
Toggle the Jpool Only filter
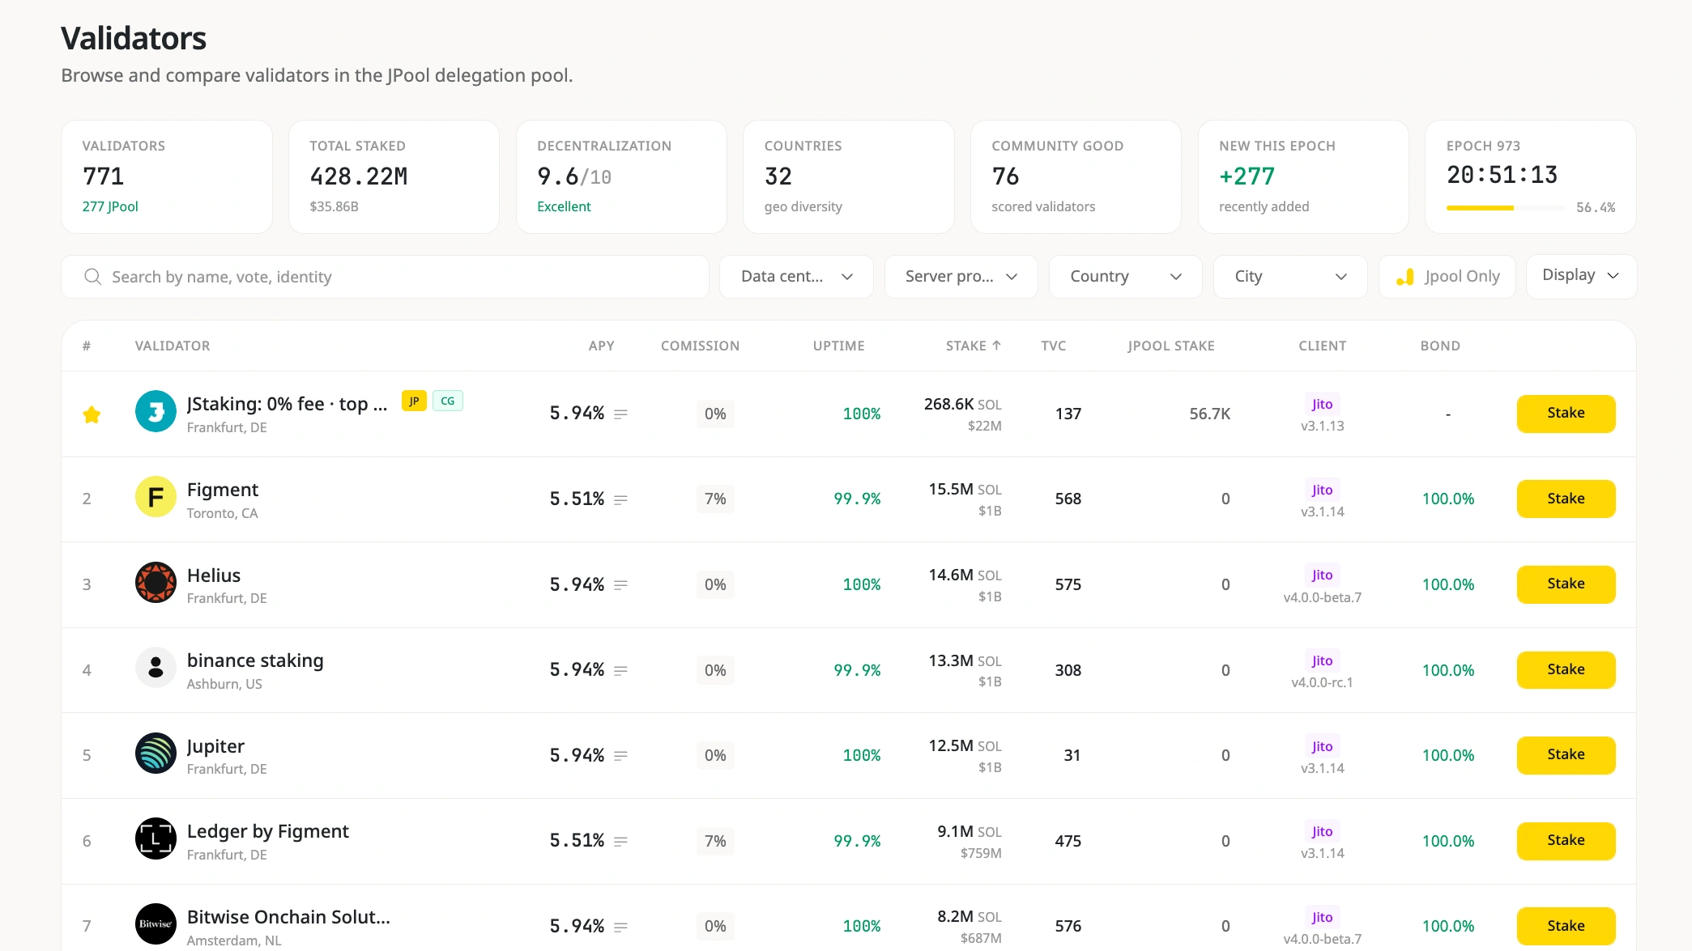[x=1447, y=277]
